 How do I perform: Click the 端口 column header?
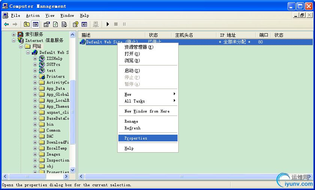(263, 35)
